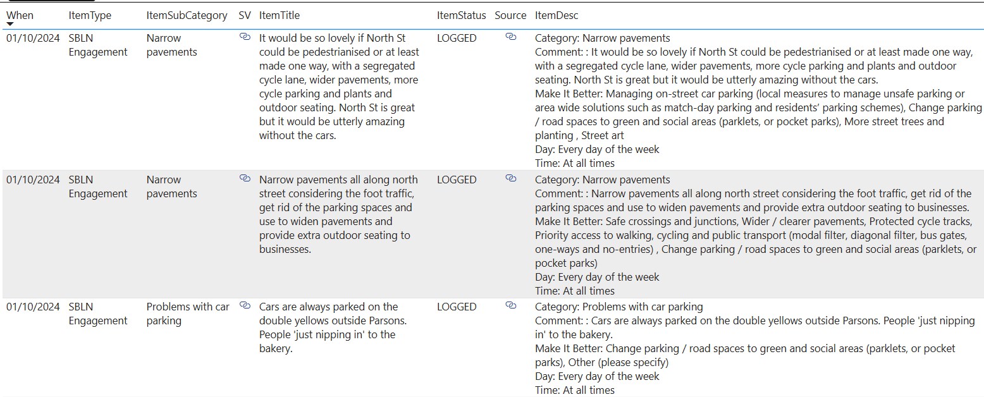The width and height of the screenshot is (984, 397).
Task: Select 'Problems with car parking' subcategory cell
Action: pos(188,314)
